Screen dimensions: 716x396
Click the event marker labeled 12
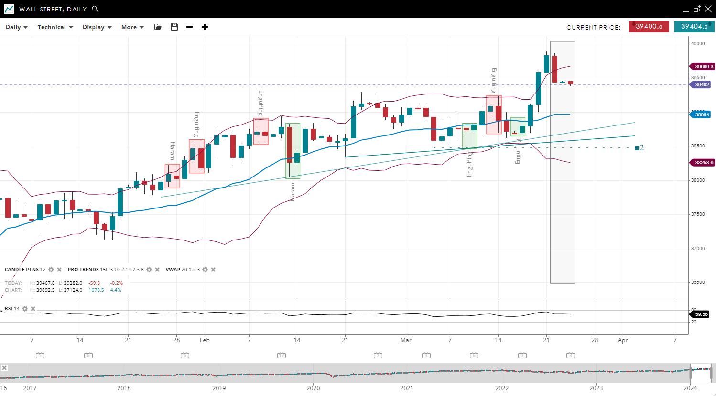(282, 355)
